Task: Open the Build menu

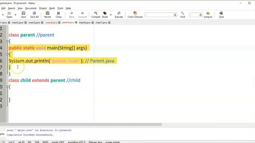Action: [52, 8]
